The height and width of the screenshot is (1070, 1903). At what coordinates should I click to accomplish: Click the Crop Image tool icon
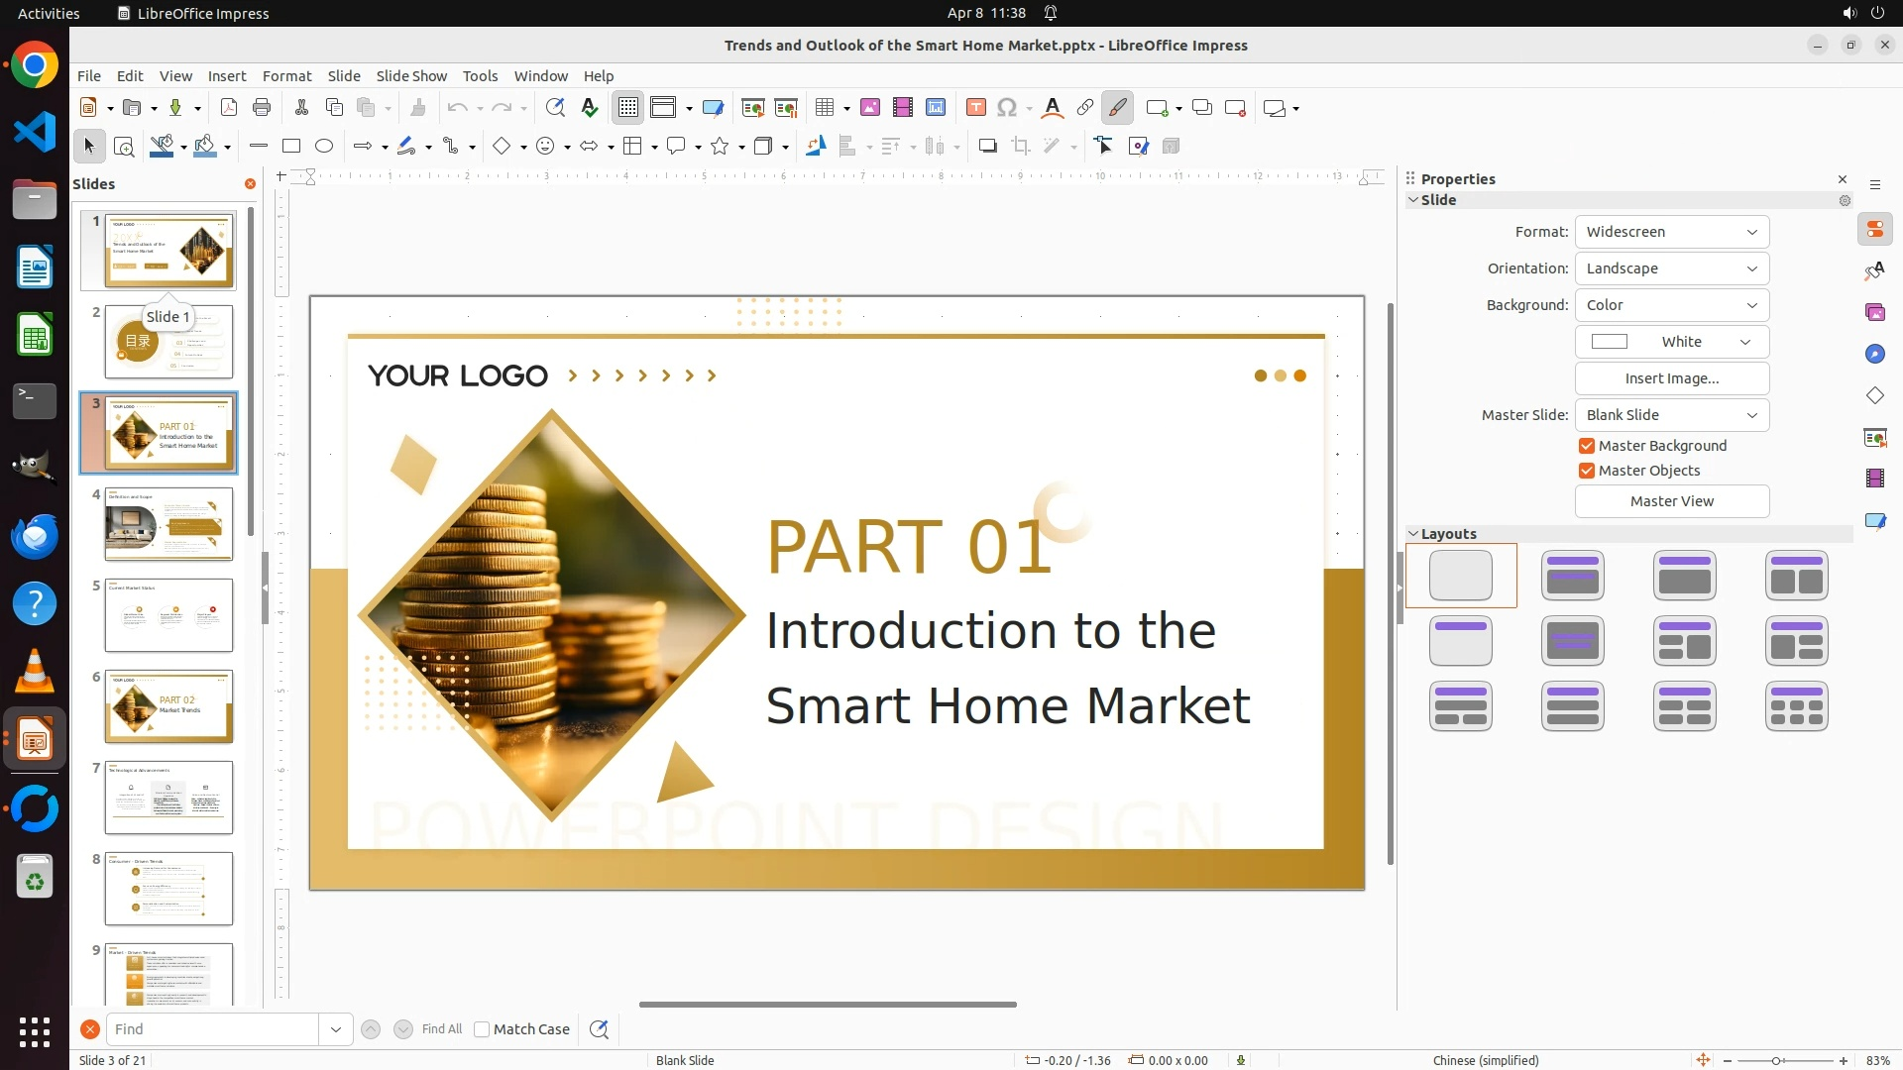(1021, 147)
